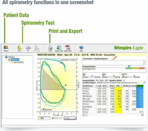Start a VC test from toolbar
The height and width of the screenshot is (131, 148).
tap(28, 48)
